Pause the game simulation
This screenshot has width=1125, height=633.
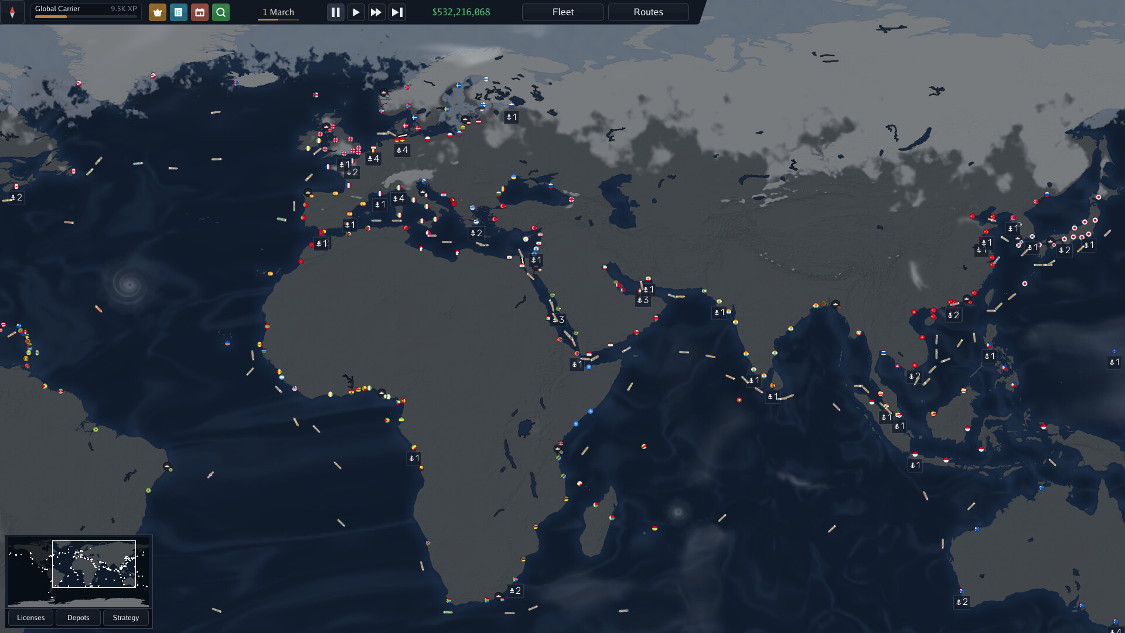tap(335, 12)
